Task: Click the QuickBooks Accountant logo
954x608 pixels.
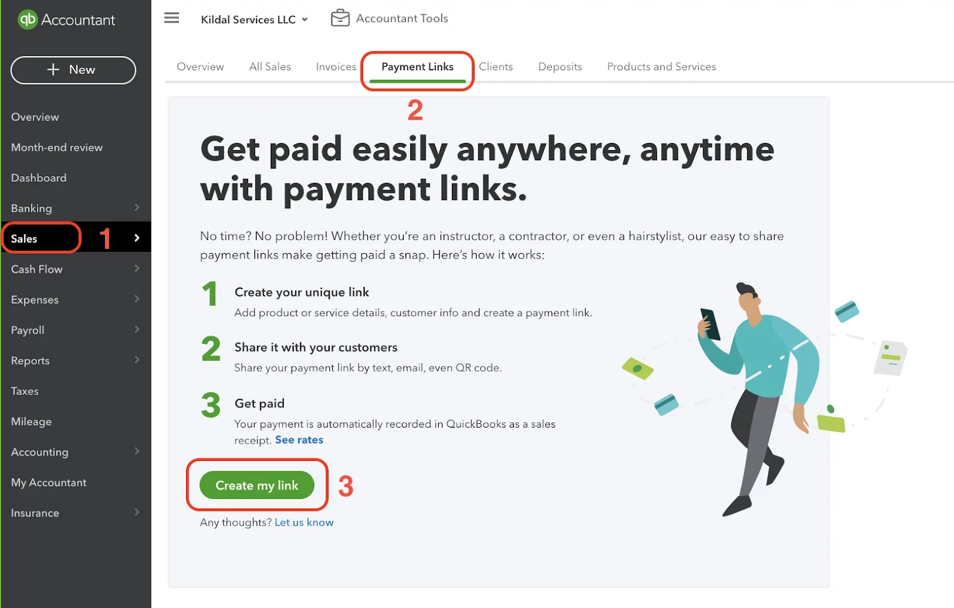Action: pyautogui.click(x=66, y=20)
